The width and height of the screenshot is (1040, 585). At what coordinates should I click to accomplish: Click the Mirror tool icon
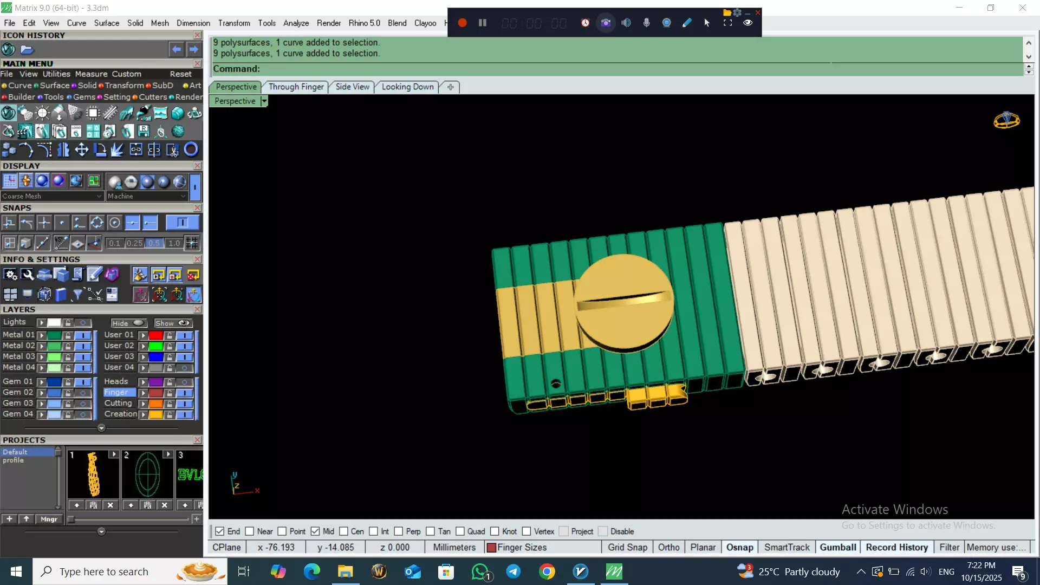[x=63, y=149]
